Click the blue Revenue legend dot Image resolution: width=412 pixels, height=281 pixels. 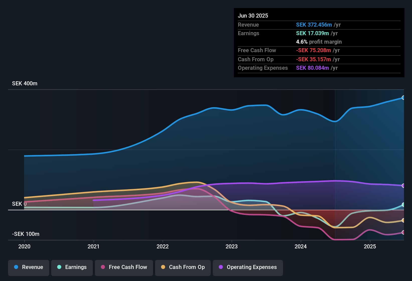(x=16, y=267)
